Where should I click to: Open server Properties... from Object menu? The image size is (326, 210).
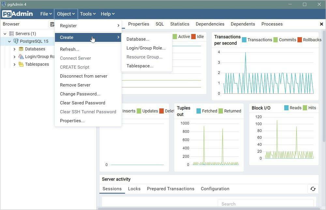click(x=88, y=121)
